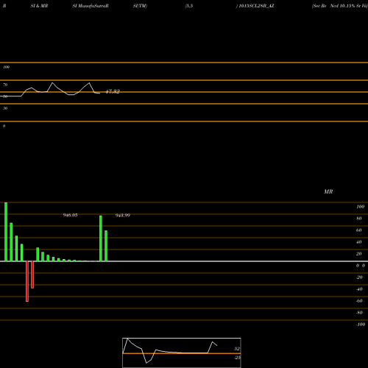Click the 1015SCL28B_AZ symbol text in header

(x=256, y=6)
